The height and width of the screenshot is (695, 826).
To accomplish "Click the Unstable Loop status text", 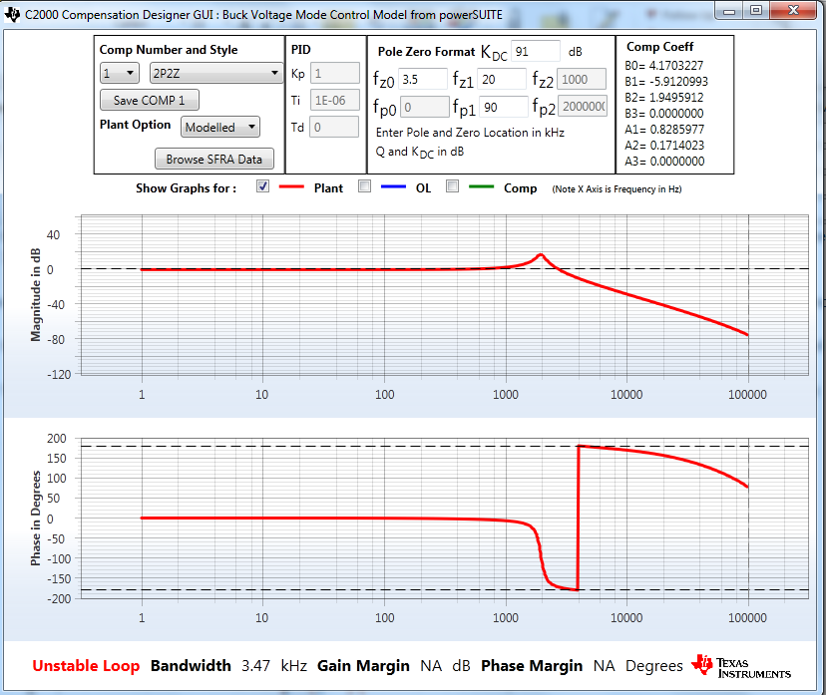I will point(86,666).
